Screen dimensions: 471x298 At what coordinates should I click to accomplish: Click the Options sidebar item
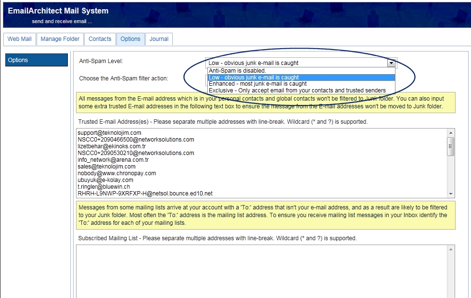point(37,60)
